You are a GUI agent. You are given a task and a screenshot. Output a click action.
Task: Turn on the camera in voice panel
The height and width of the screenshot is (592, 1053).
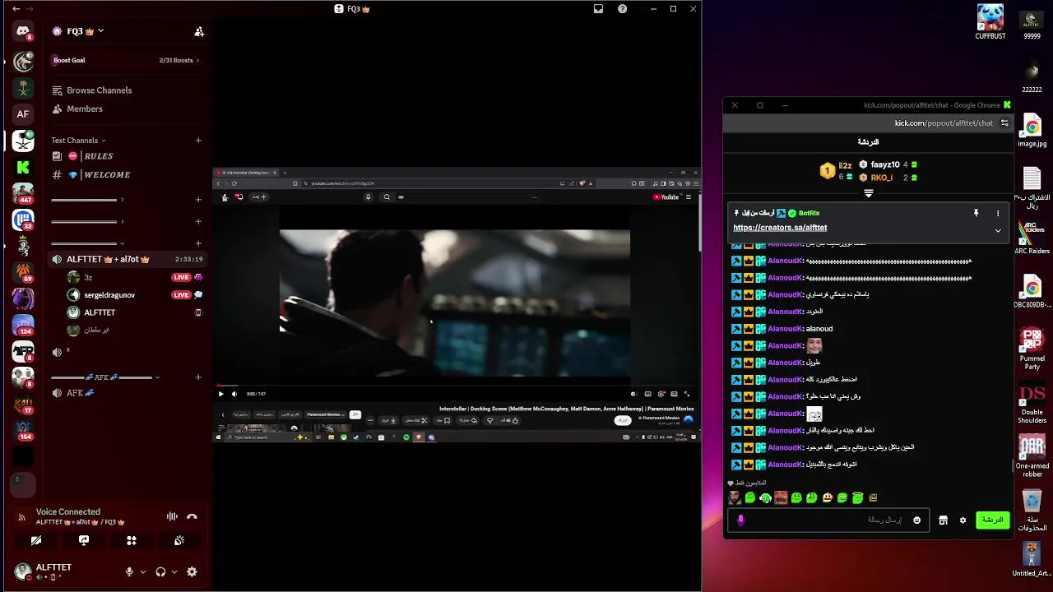36,540
